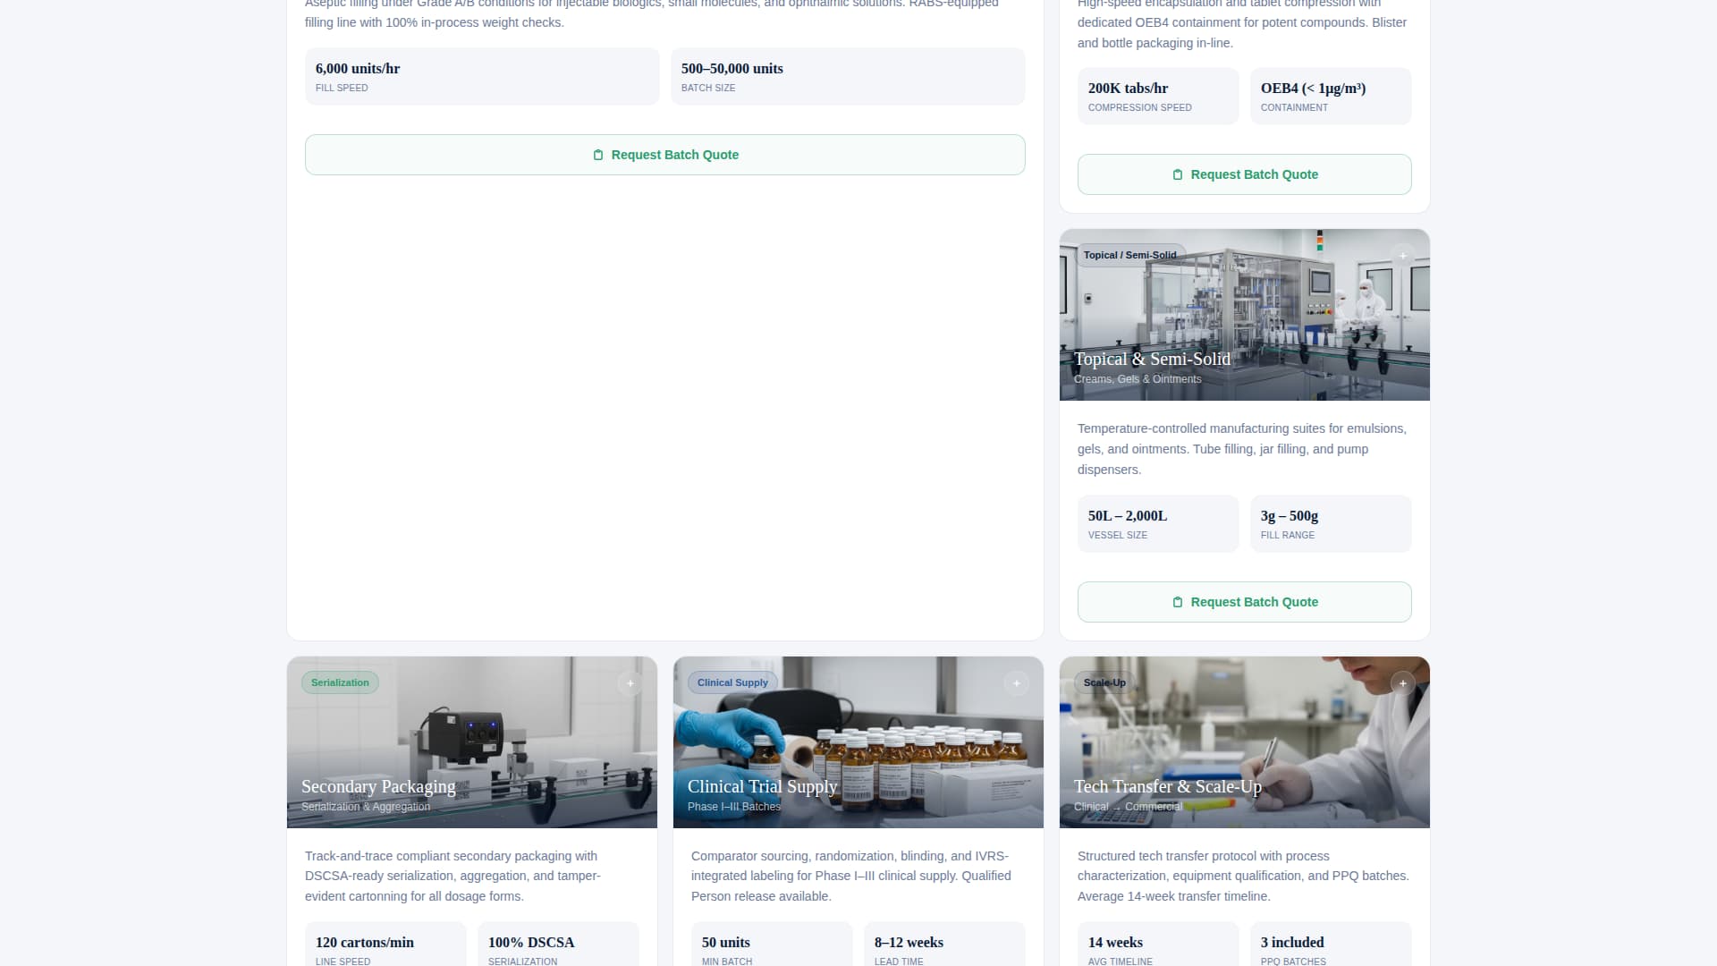Select the 6,000 units/hr fill speed stat

click(482, 76)
